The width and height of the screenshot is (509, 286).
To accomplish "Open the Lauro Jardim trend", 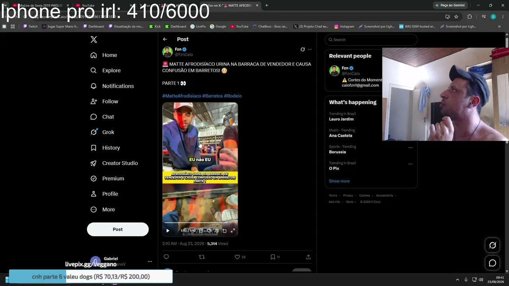I will tap(341, 119).
